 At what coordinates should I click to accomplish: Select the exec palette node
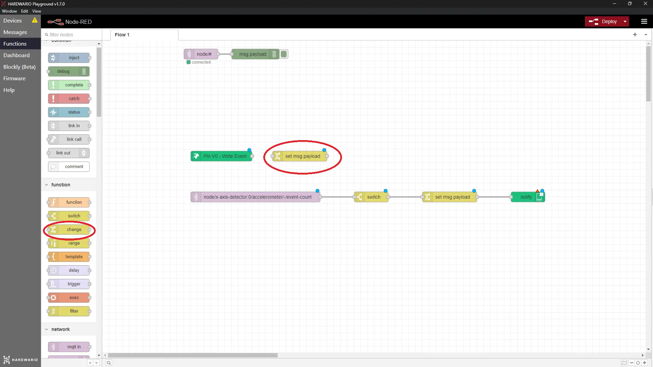(69, 298)
